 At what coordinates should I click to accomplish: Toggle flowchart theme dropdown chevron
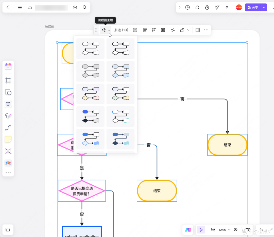[x=109, y=30]
